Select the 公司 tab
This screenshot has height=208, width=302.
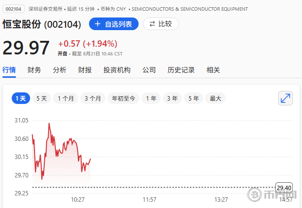[x=149, y=70]
